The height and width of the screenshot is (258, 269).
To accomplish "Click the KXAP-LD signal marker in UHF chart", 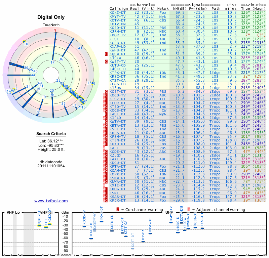I will click(x=202, y=228).
